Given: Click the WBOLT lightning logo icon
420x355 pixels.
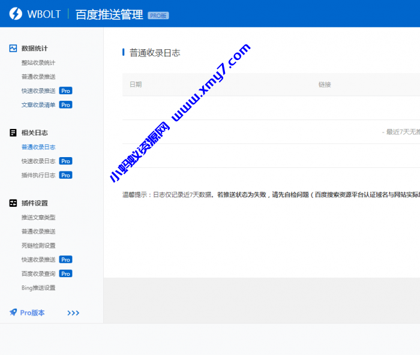Looking at the screenshot, I should (x=16, y=14).
